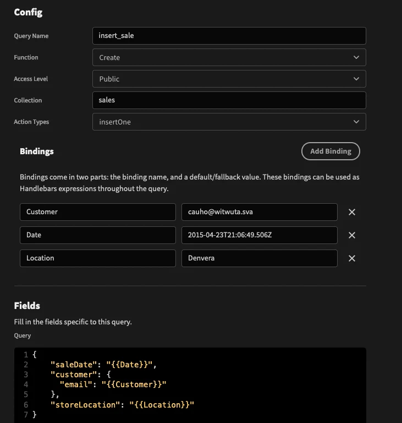Edit the cauho@witwuta.sva default value

pyautogui.click(x=260, y=212)
